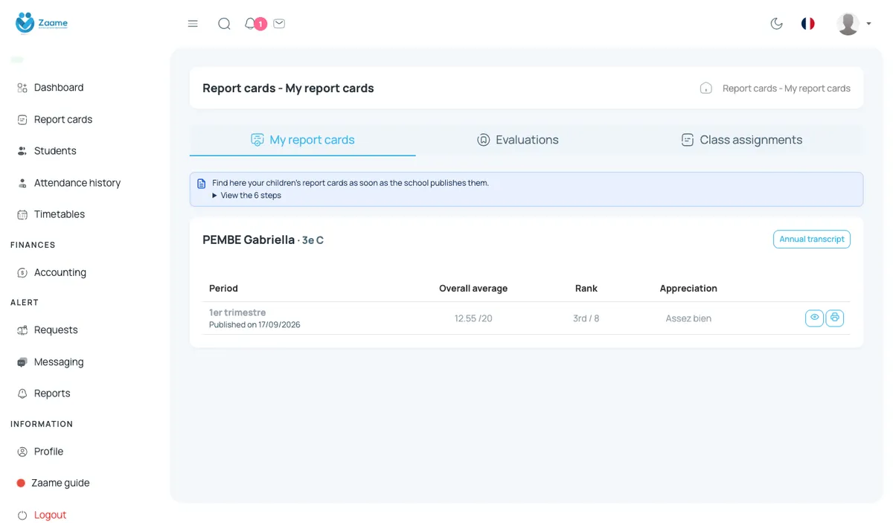Screen dimensions: 893x523
Task: Click the 1er trimestre period text
Action: click(x=237, y=312)
